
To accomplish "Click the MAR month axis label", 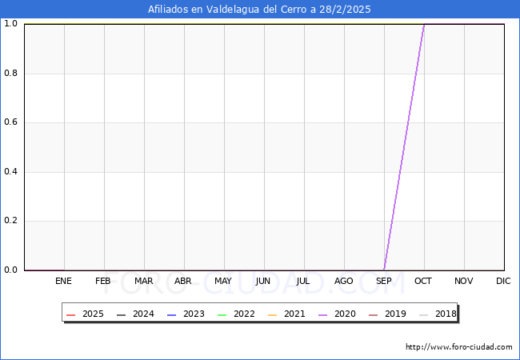I will tap(143, 281).
